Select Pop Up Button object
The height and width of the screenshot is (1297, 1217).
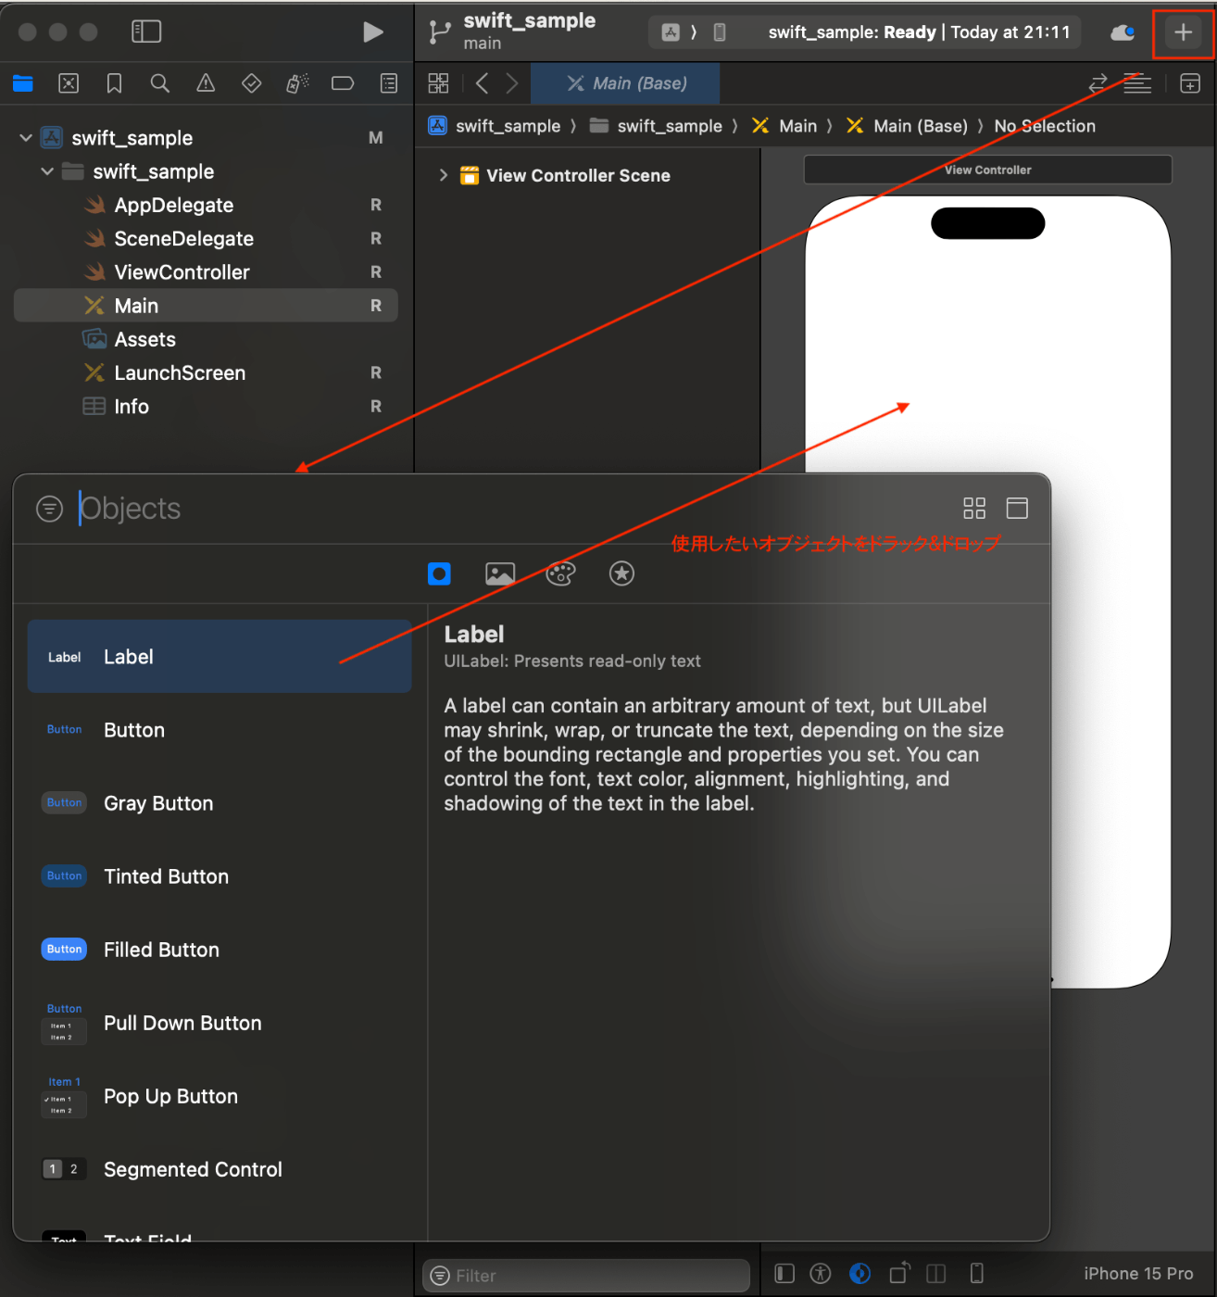pyautogui.click(x=220, y=1096)
